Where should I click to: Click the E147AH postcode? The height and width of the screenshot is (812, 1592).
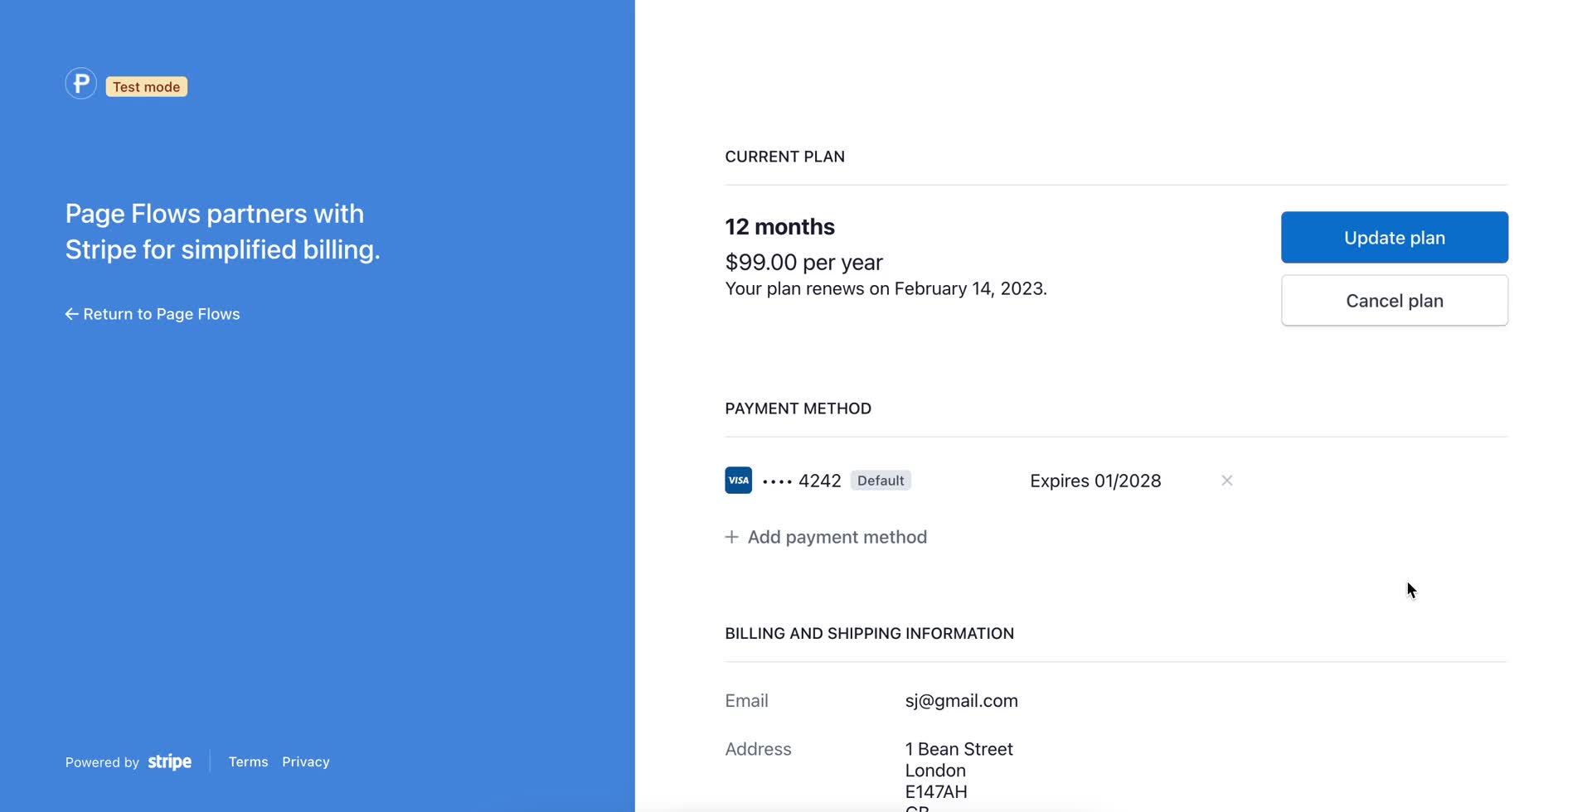pyautogui.click(x=936, y=791)
